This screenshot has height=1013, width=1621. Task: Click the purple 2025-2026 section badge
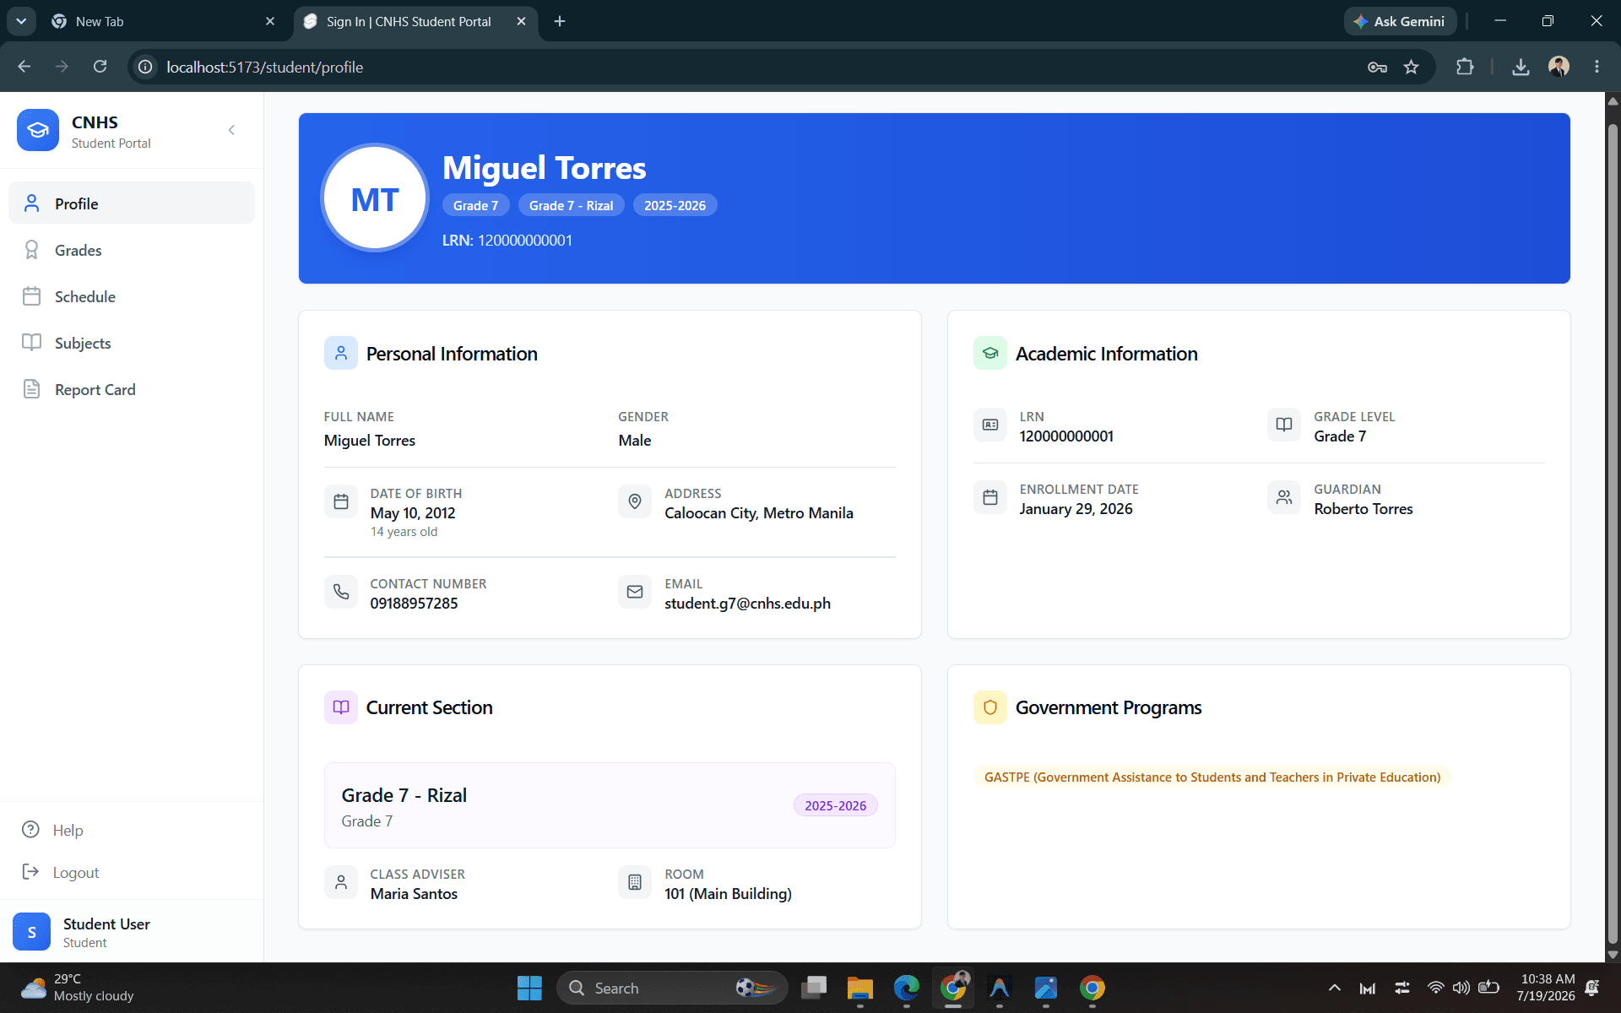click(x=835, y=805)
